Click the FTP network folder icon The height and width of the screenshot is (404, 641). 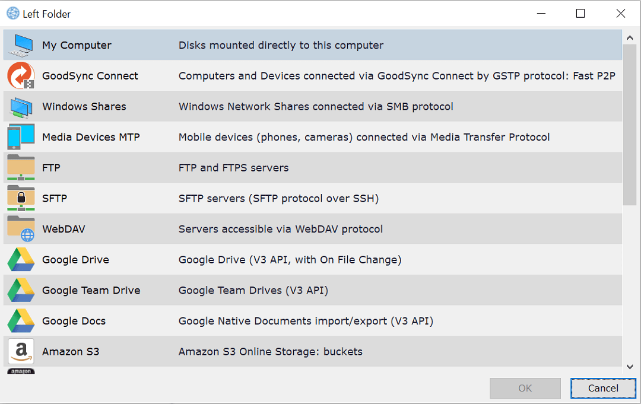coord(21,168)
